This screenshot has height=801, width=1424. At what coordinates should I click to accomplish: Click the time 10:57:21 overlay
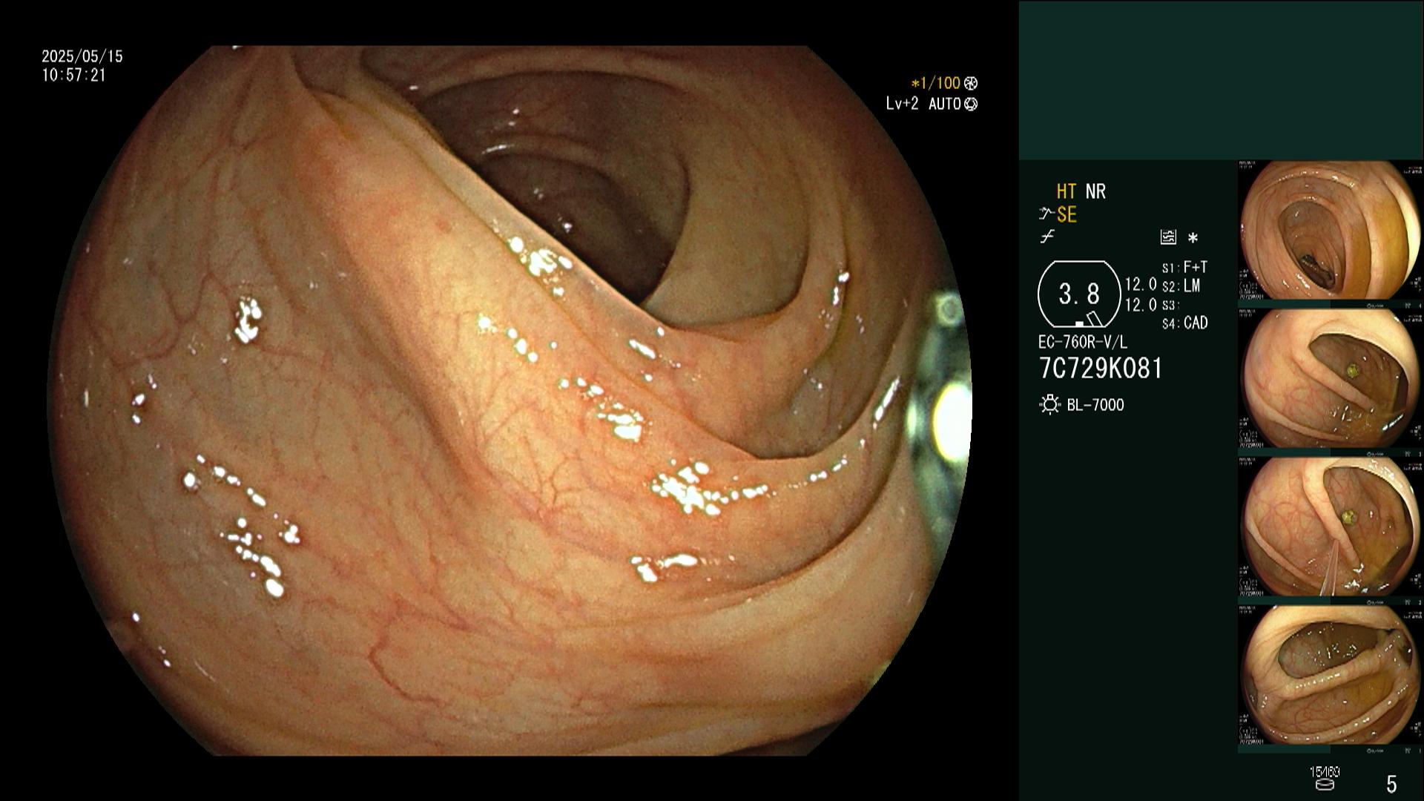click(x=74, y=76)
